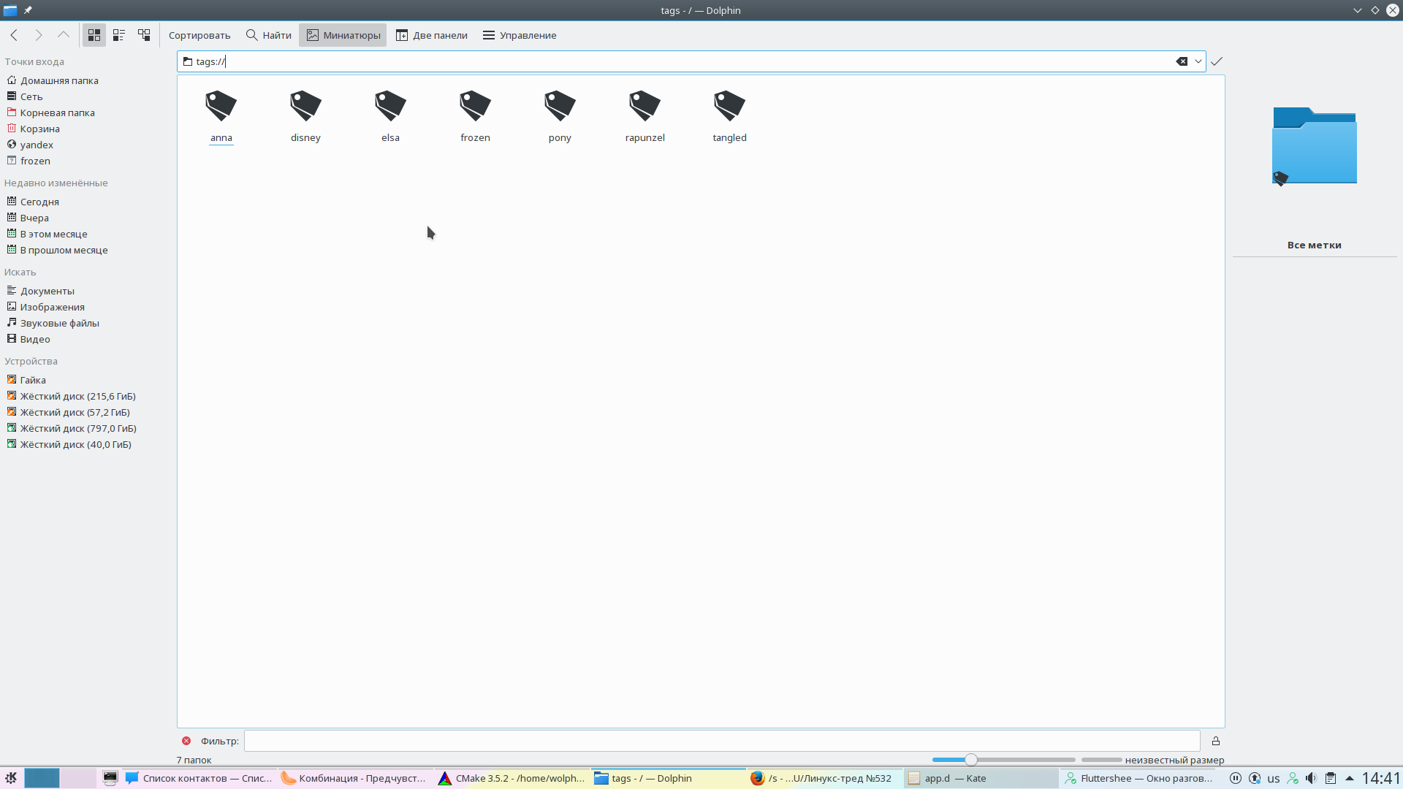The image size is (1403, 789).
Task: Click the Все метки folder preview
Action: tap(1314, 145)
